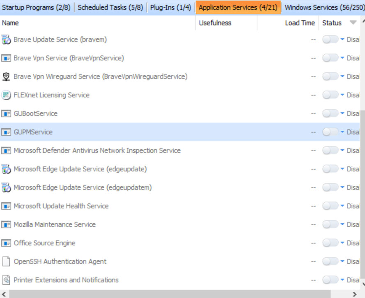This screenshot has width=365, height=298.
Task: Enable Microsoft Update Health Service toggle
Action: pos(331,206)
